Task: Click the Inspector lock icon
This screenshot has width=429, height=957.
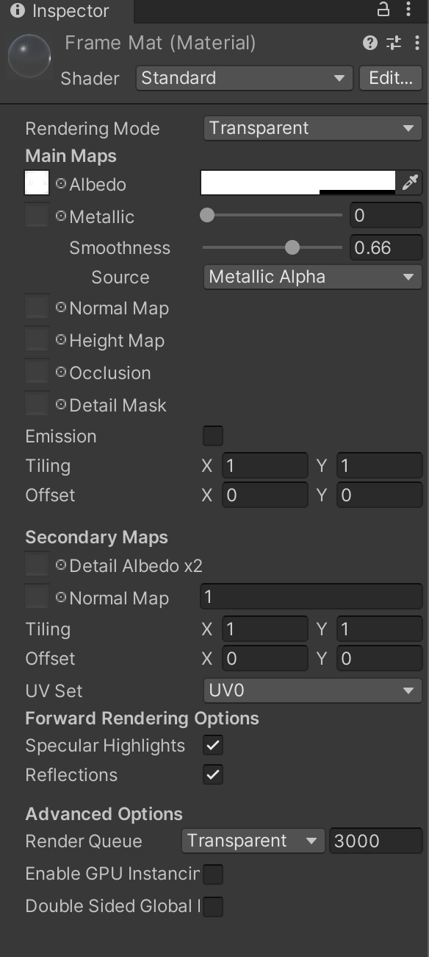Action: click(383, 10)
